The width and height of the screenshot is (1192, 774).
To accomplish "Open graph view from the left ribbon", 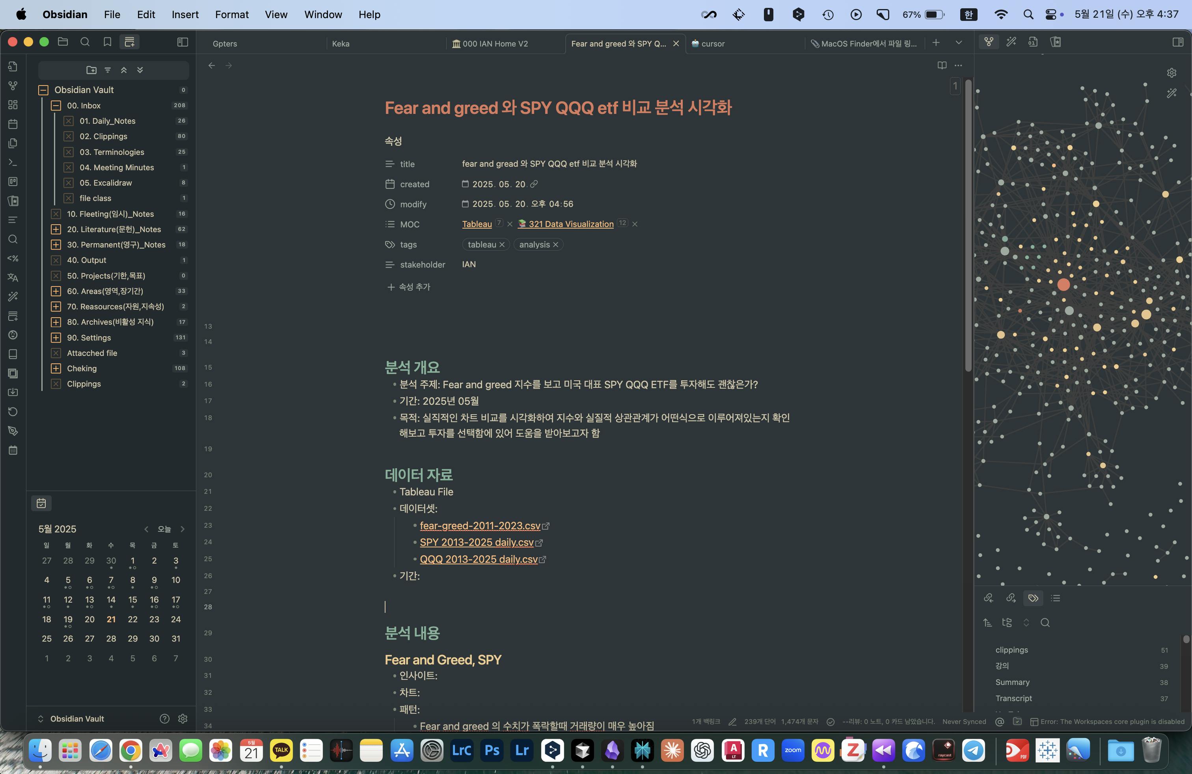I will [13, 86].
